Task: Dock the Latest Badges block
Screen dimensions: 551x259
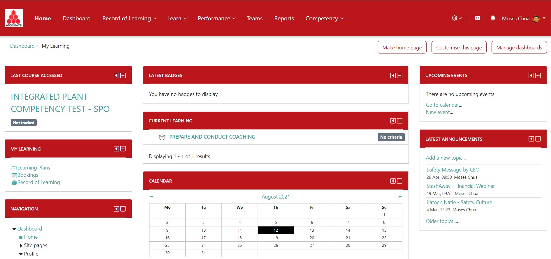Action: 393,76
